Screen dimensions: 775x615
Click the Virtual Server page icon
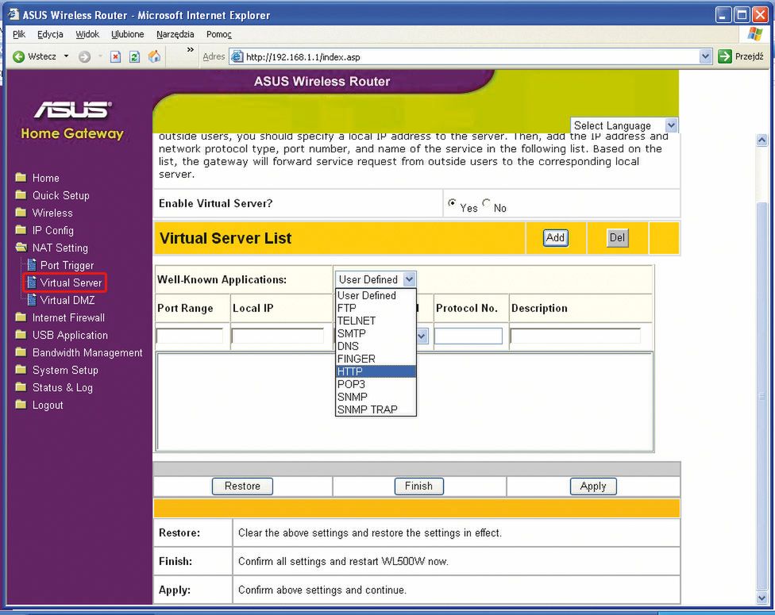(x=32, y=282)
